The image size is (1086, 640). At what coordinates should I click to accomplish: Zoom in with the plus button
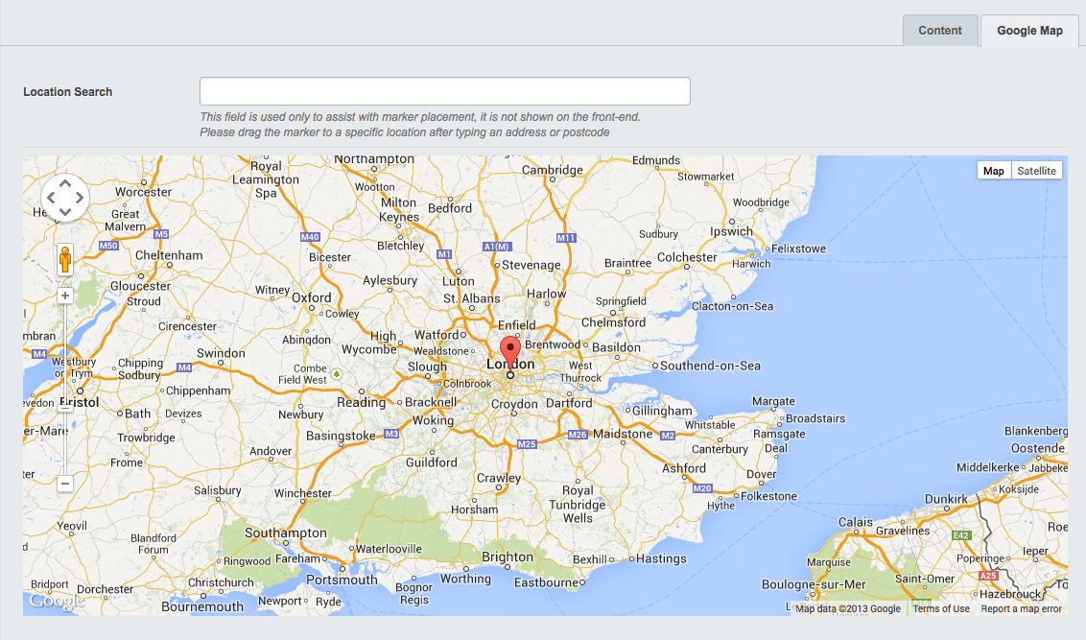point(65,296)
